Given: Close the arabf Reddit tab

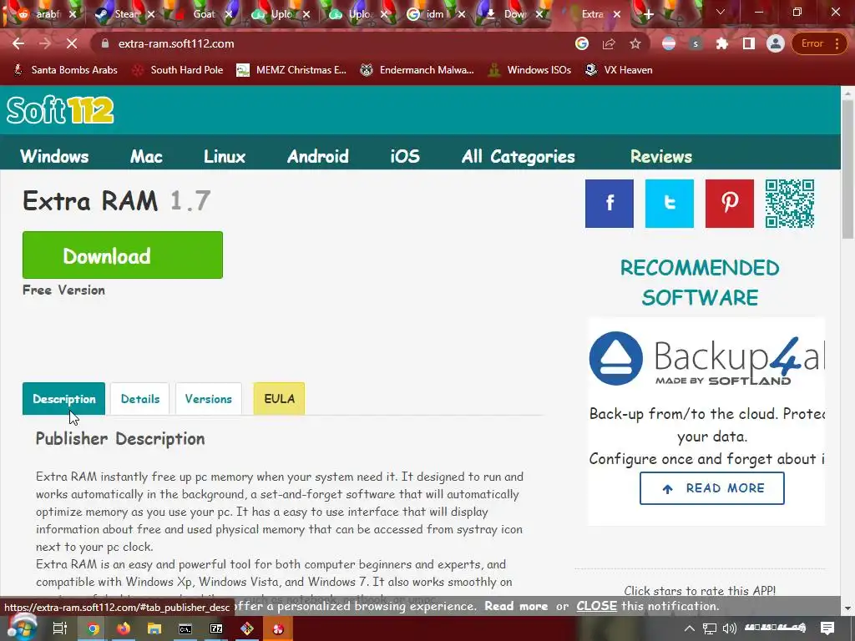Looking at the screenshot, I should 73,14.
